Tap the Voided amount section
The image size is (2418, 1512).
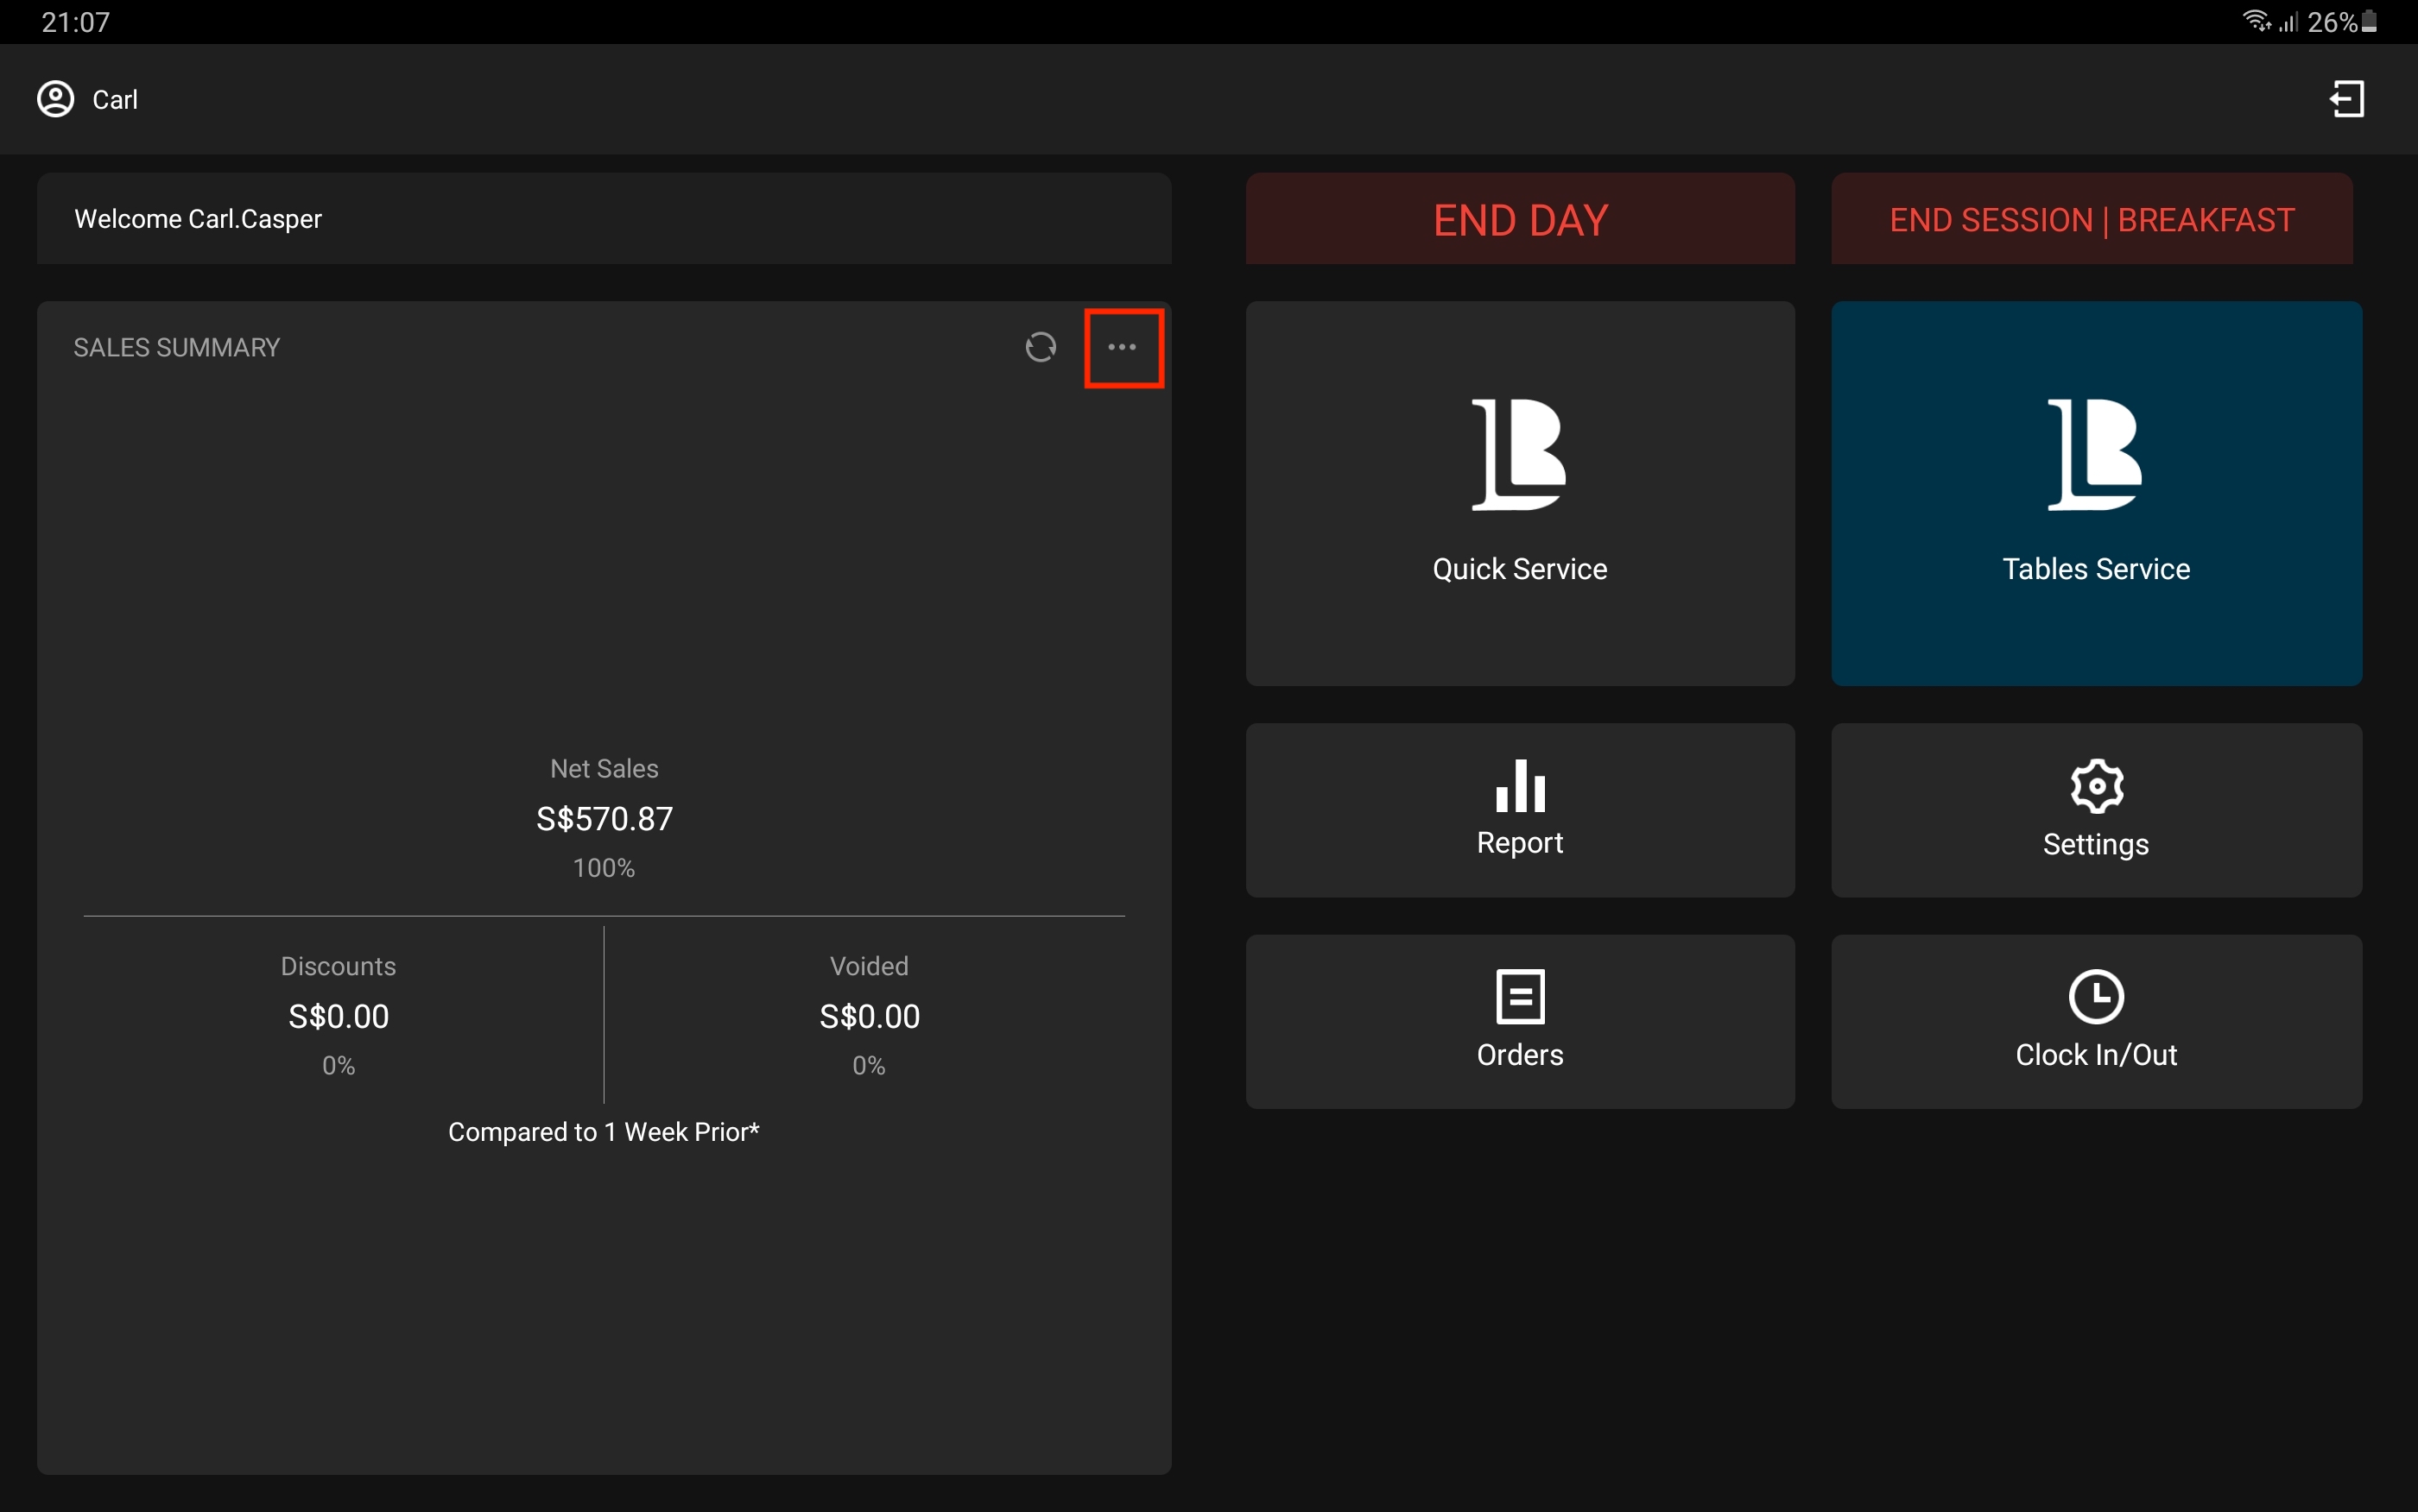[x=869, y=1014]
